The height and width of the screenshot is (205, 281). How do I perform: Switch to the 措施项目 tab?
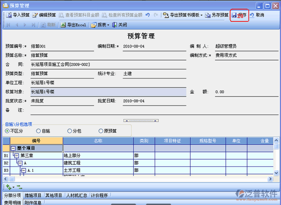(34, 196)
